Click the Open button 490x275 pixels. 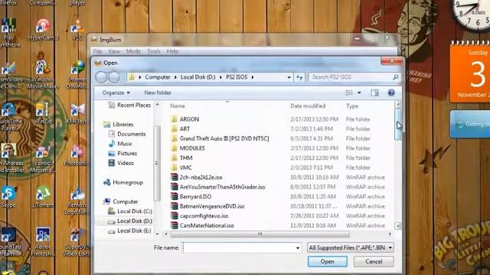pos(327,261)
